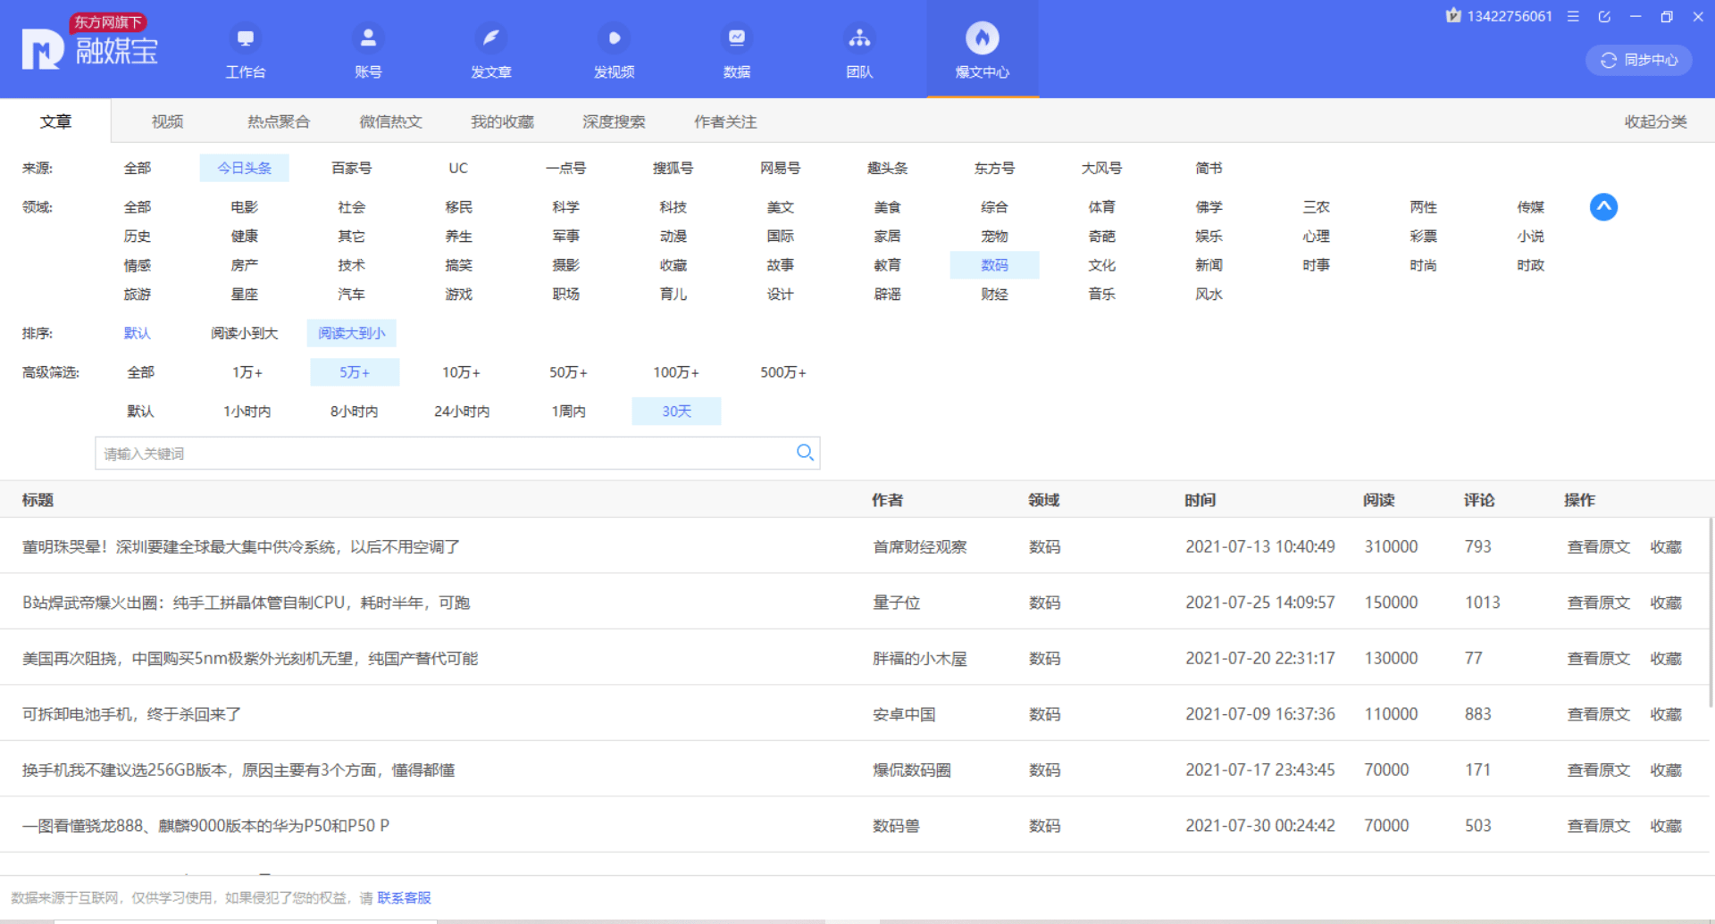Open the 发视频 video publishing icon
The width and height of the screenshot is (1715, 924).
coord(614,38)
